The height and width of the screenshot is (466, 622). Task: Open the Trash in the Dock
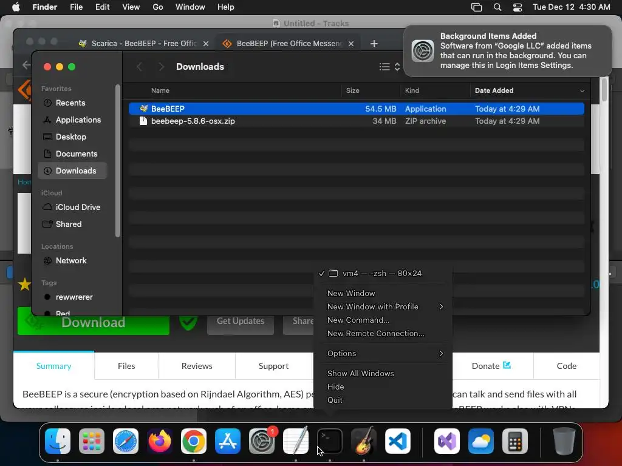pos(564,441)
